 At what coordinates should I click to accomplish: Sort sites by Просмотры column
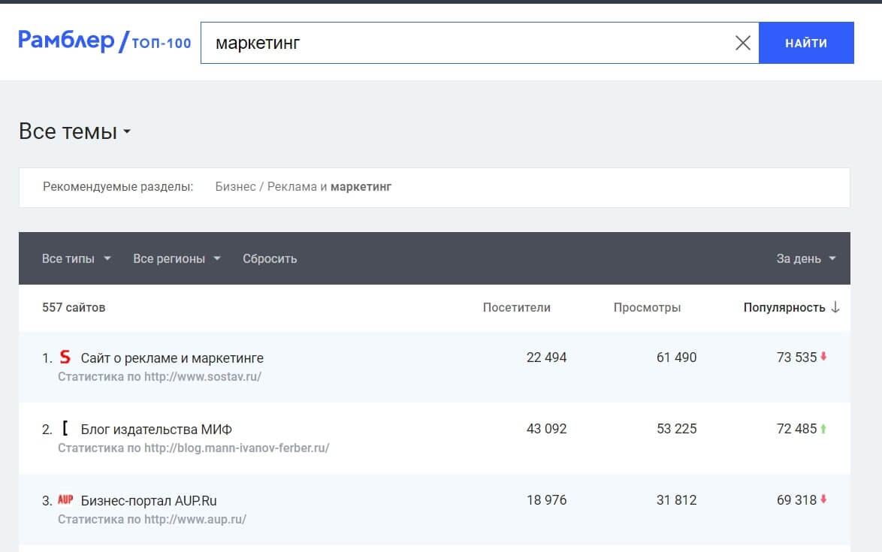click(x=648, y=307)
